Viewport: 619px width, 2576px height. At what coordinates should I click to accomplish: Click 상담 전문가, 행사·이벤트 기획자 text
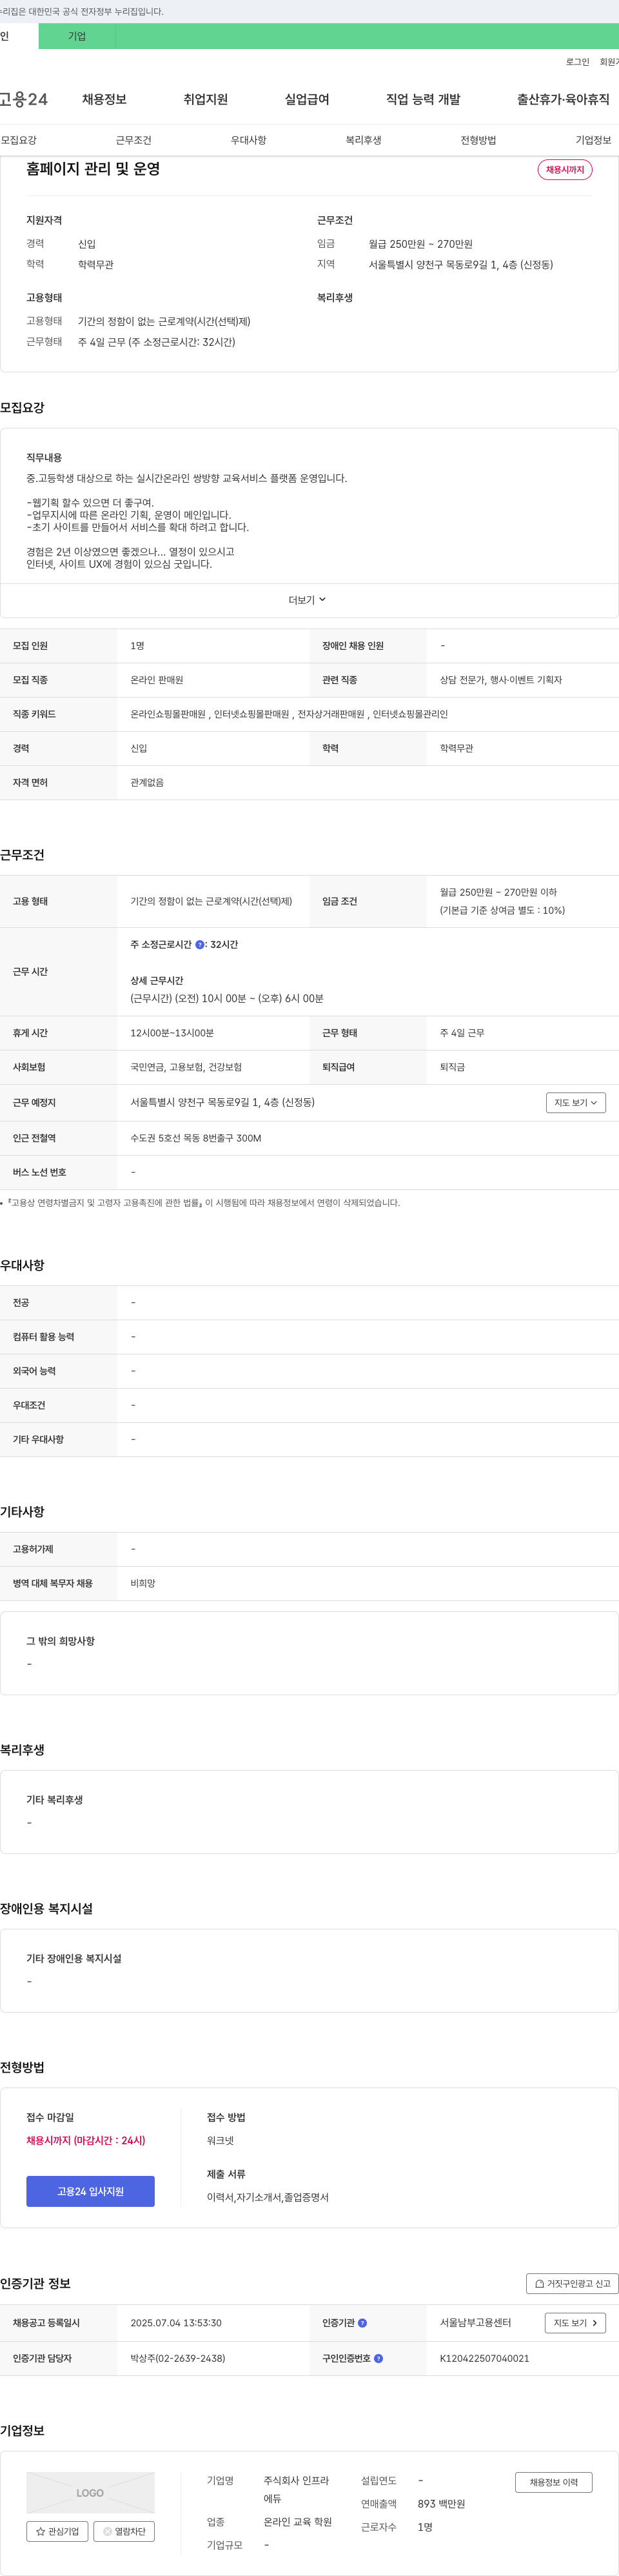point(501,680)
